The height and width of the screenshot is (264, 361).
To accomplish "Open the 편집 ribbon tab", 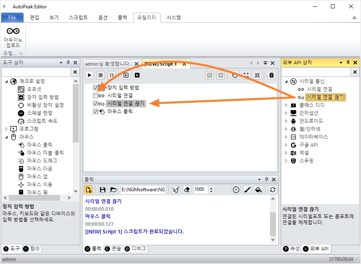I will (35, 17).
